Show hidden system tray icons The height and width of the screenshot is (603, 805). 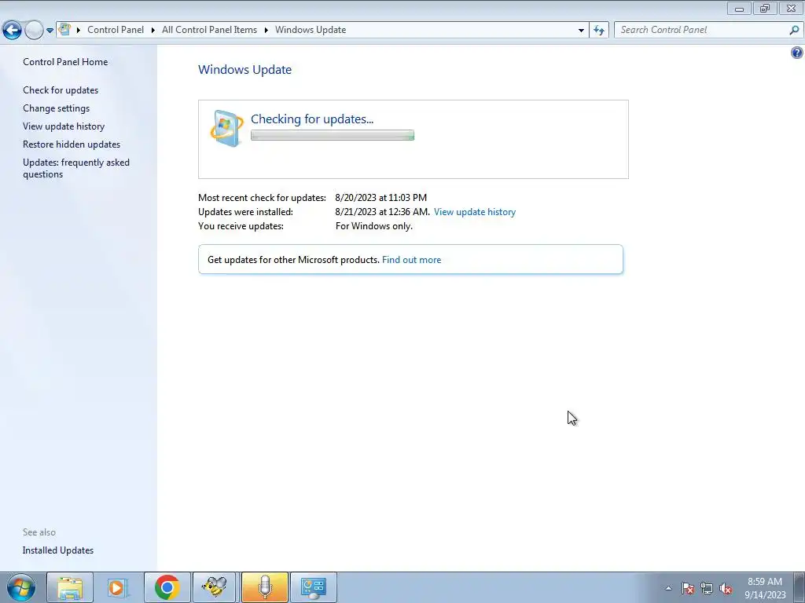(x=668, y=588)
